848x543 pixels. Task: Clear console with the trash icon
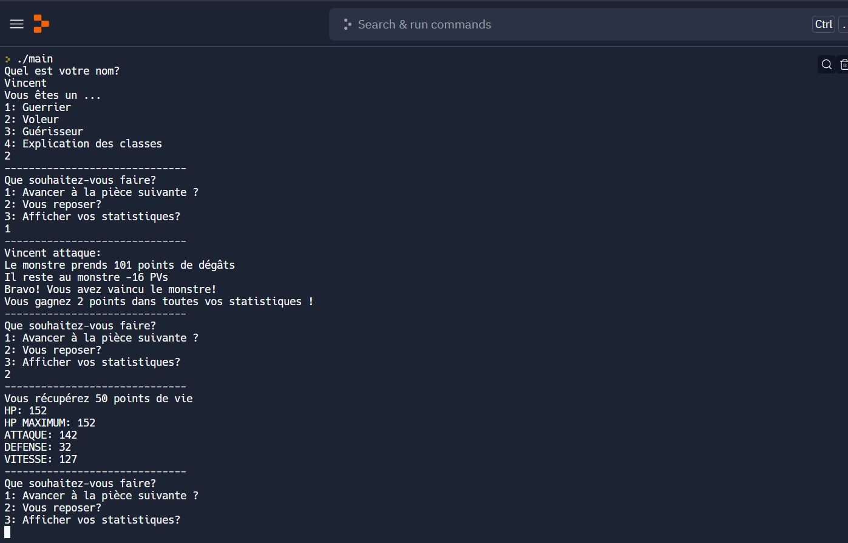point(843,64)
